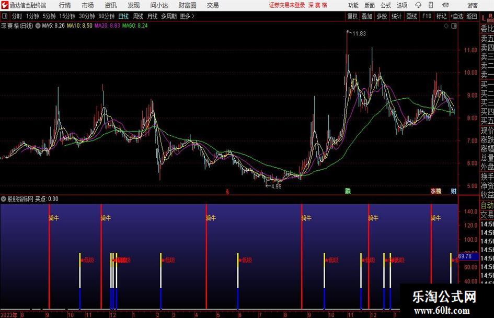
Task: Click the 涨榜 marker below the chart
Action: click(436, 191)
